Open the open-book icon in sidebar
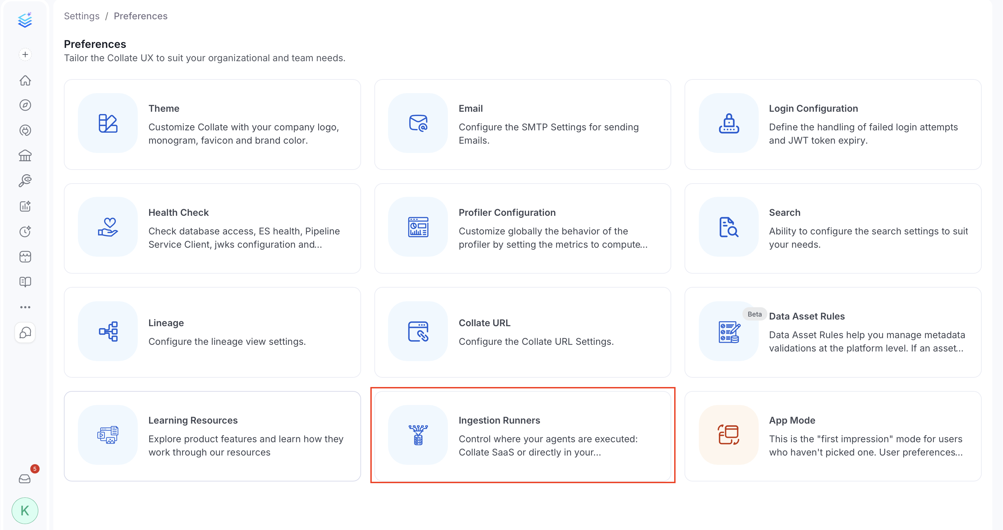Screen dimensions: 1003x530 point(25,282)
